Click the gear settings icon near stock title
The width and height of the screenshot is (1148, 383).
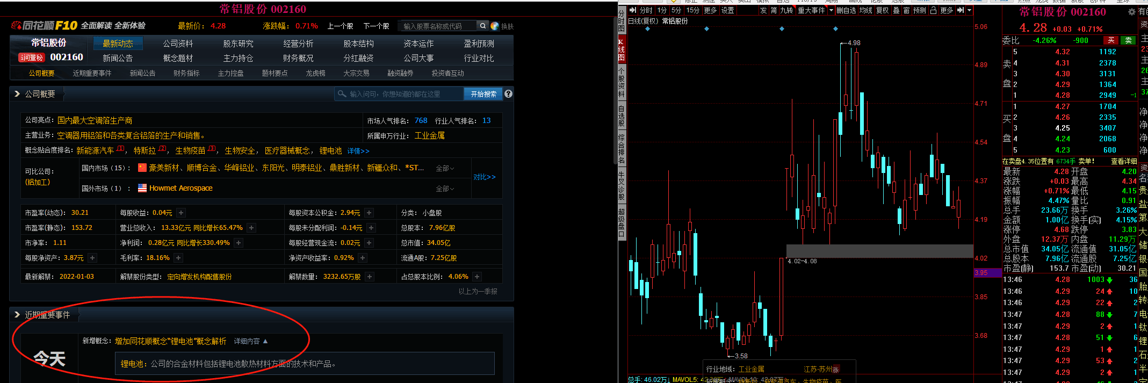pyautogui.click(x=1131, y=11)
